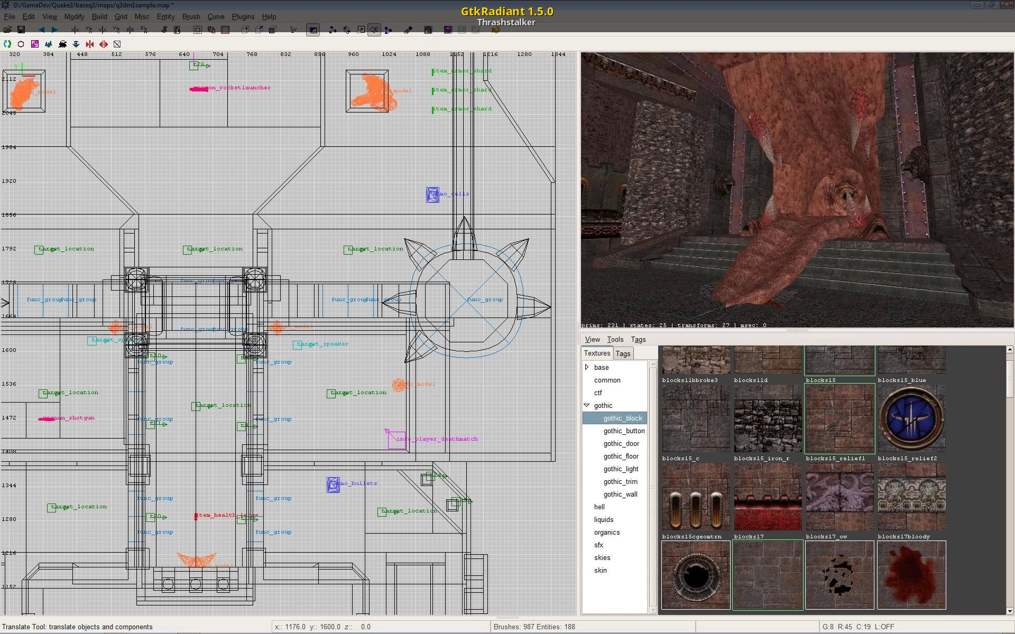Activate the free Rotate tool icon
Viewport: 1015px width, 634px height.
coord(346,30)
